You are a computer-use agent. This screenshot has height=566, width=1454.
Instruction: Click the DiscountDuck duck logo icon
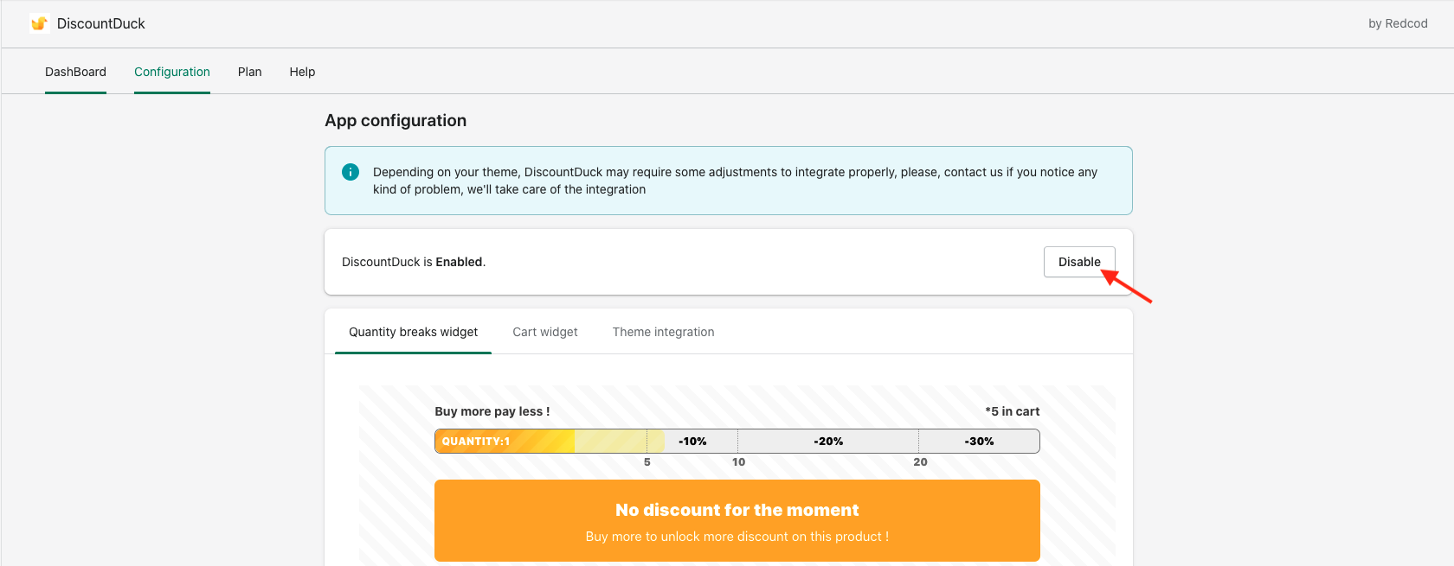(x=39, y=23)
